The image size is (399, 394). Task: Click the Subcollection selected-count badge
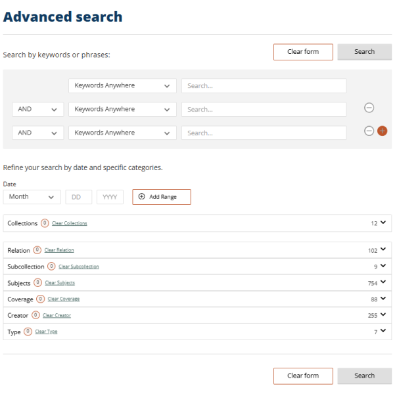coord(51,266)
